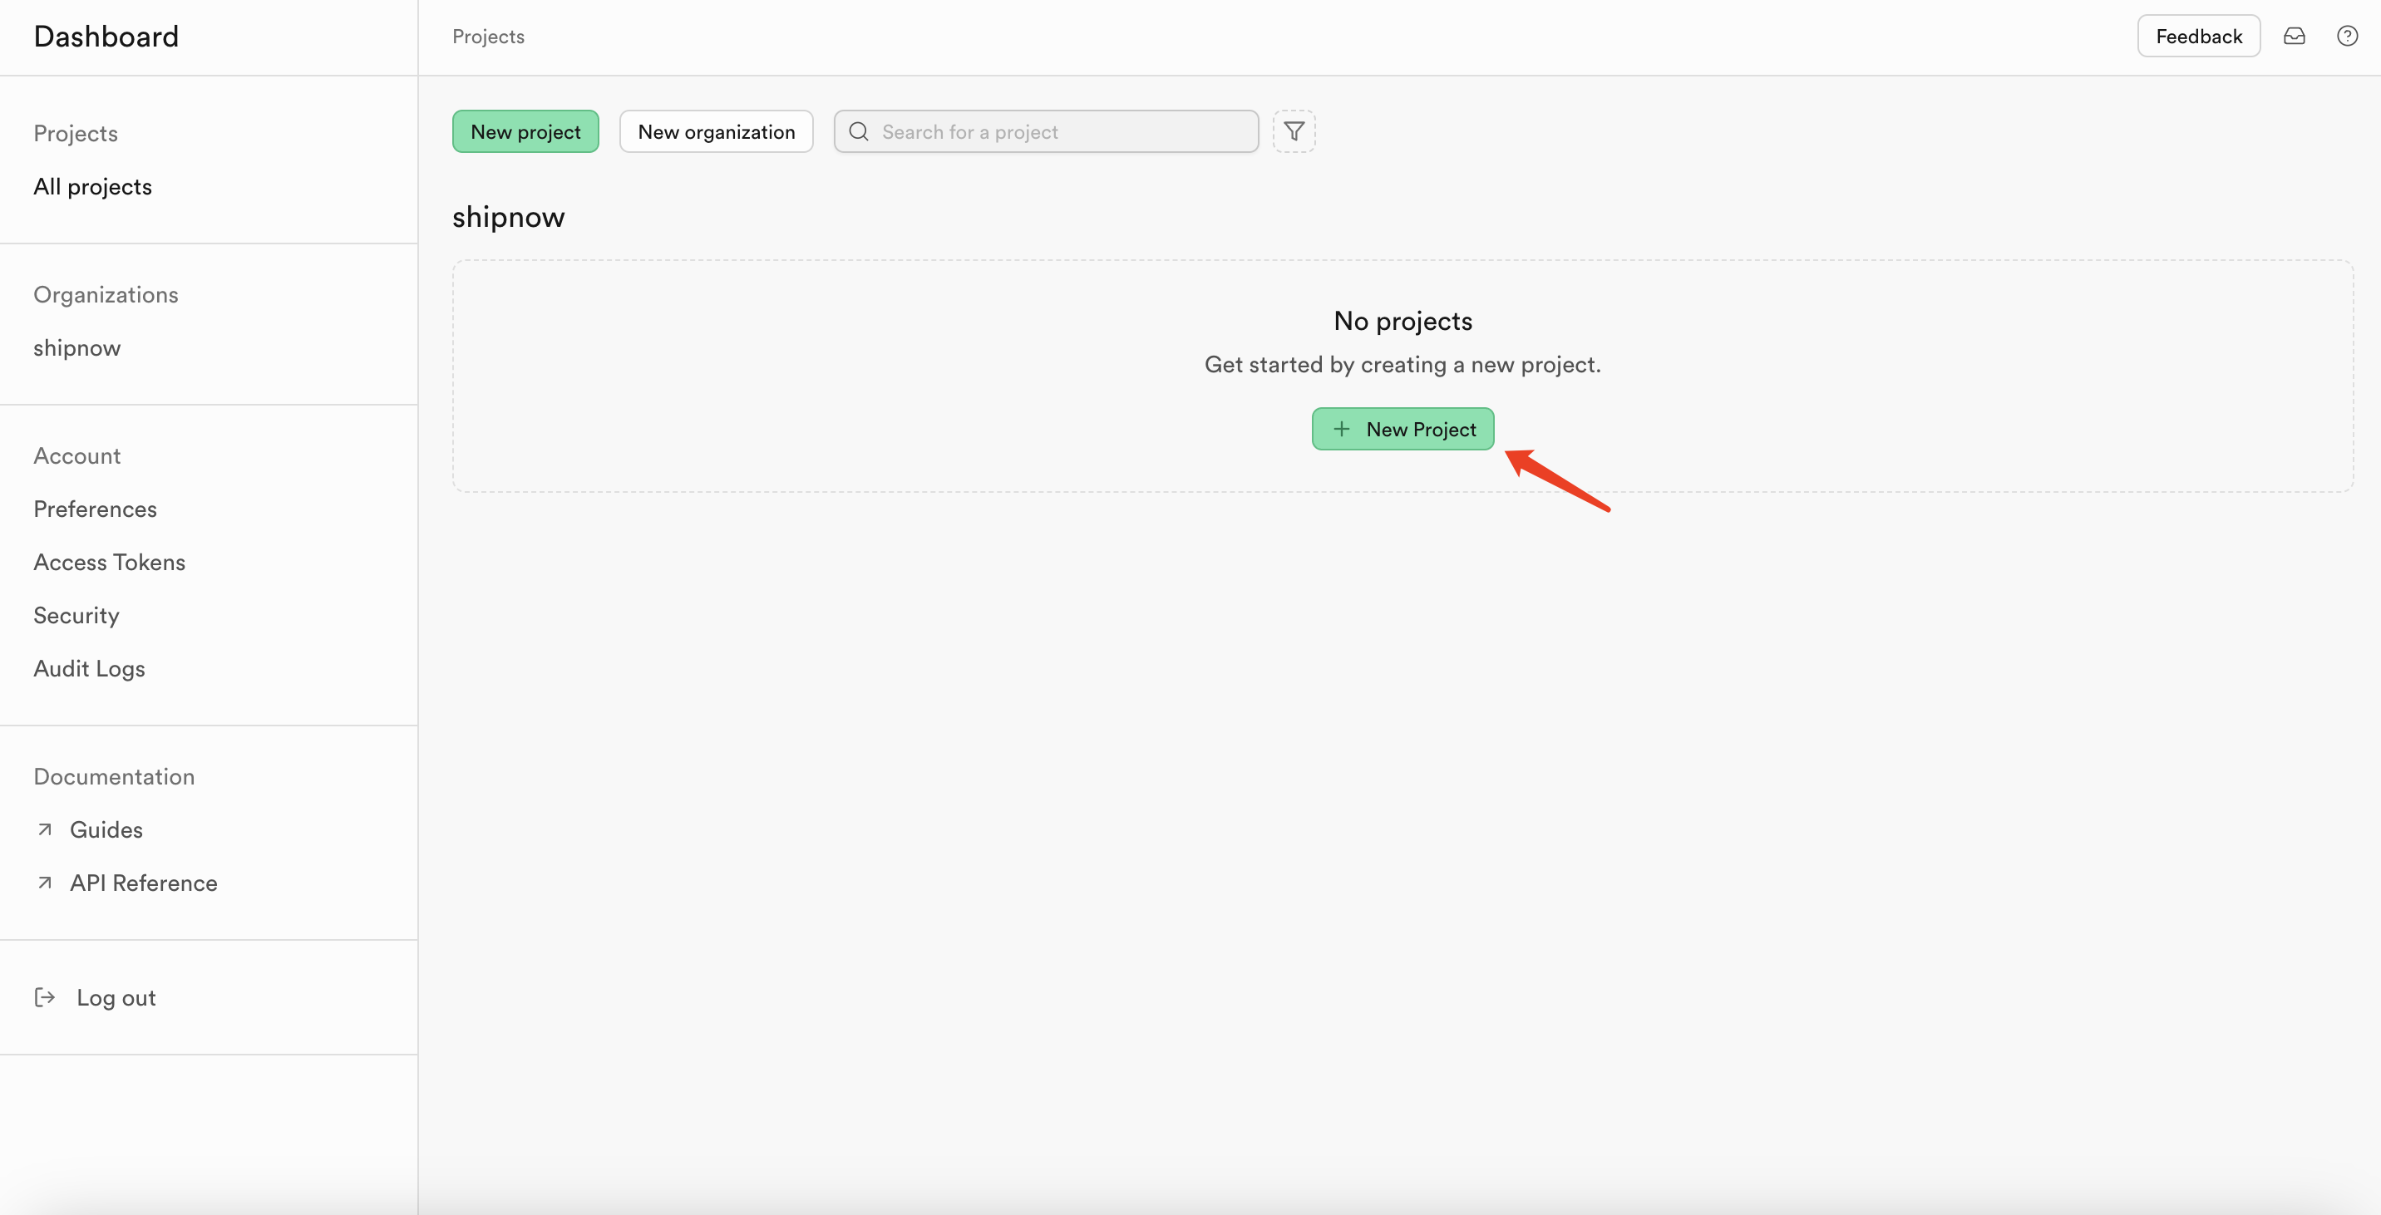This screenshot has width=2381, height=1215.
Task: Click the New project button top left
Action: pos(525,130)
